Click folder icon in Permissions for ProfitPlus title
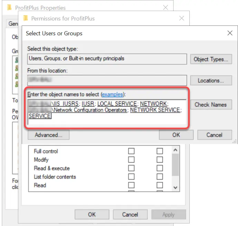238x226 pixels. point(25,18)
